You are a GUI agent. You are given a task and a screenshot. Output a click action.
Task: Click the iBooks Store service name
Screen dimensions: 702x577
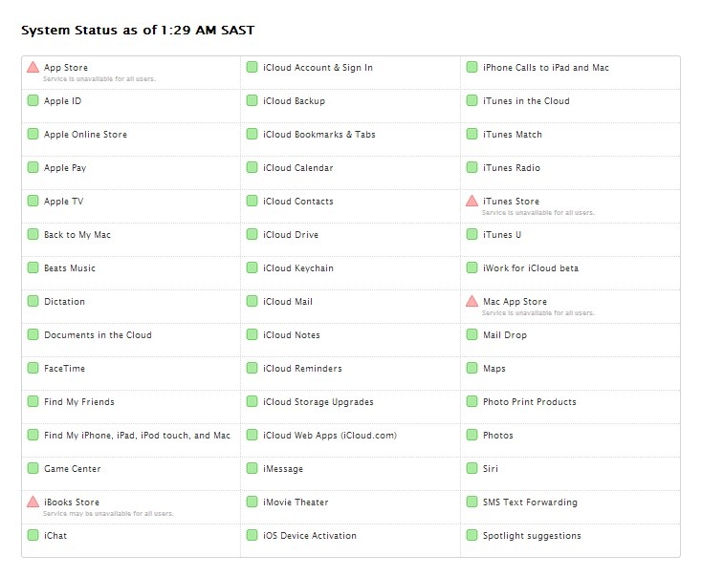72,502
